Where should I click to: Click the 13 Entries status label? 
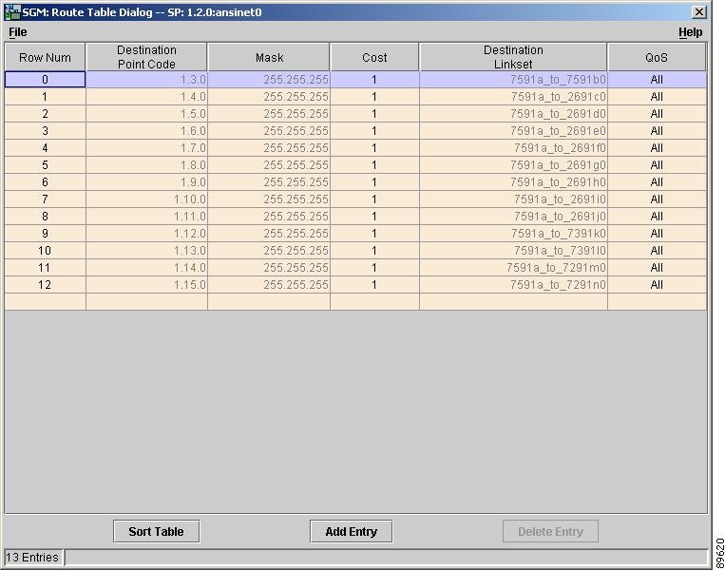point(33,557)
